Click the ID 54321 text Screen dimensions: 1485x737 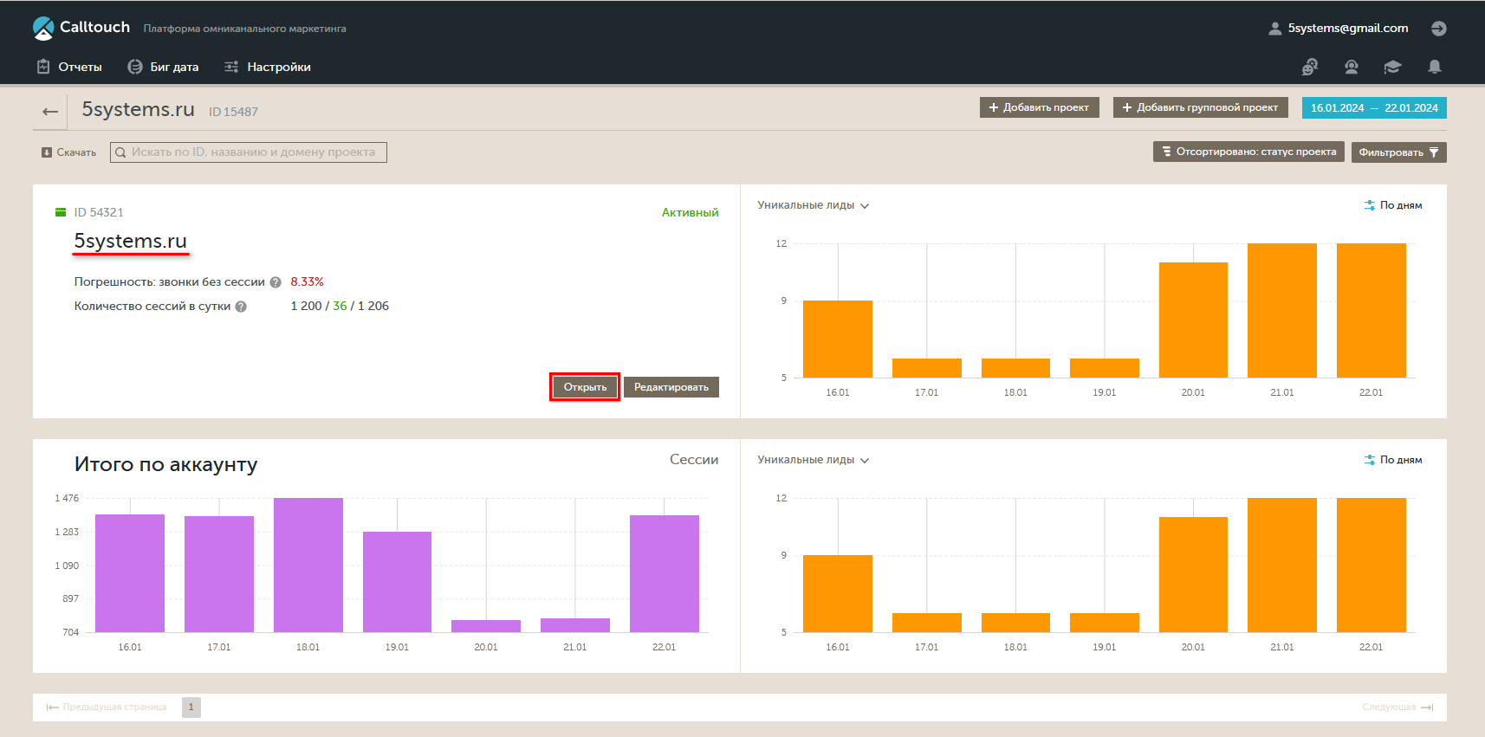click(99, 212)
